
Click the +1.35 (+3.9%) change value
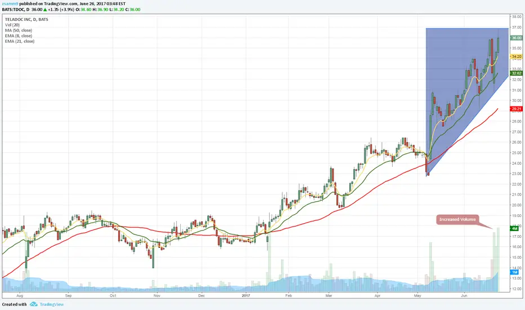[61, 10]
